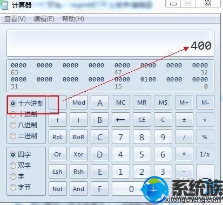
Task: Click the number 5 key
Action: tap(142, 154)
